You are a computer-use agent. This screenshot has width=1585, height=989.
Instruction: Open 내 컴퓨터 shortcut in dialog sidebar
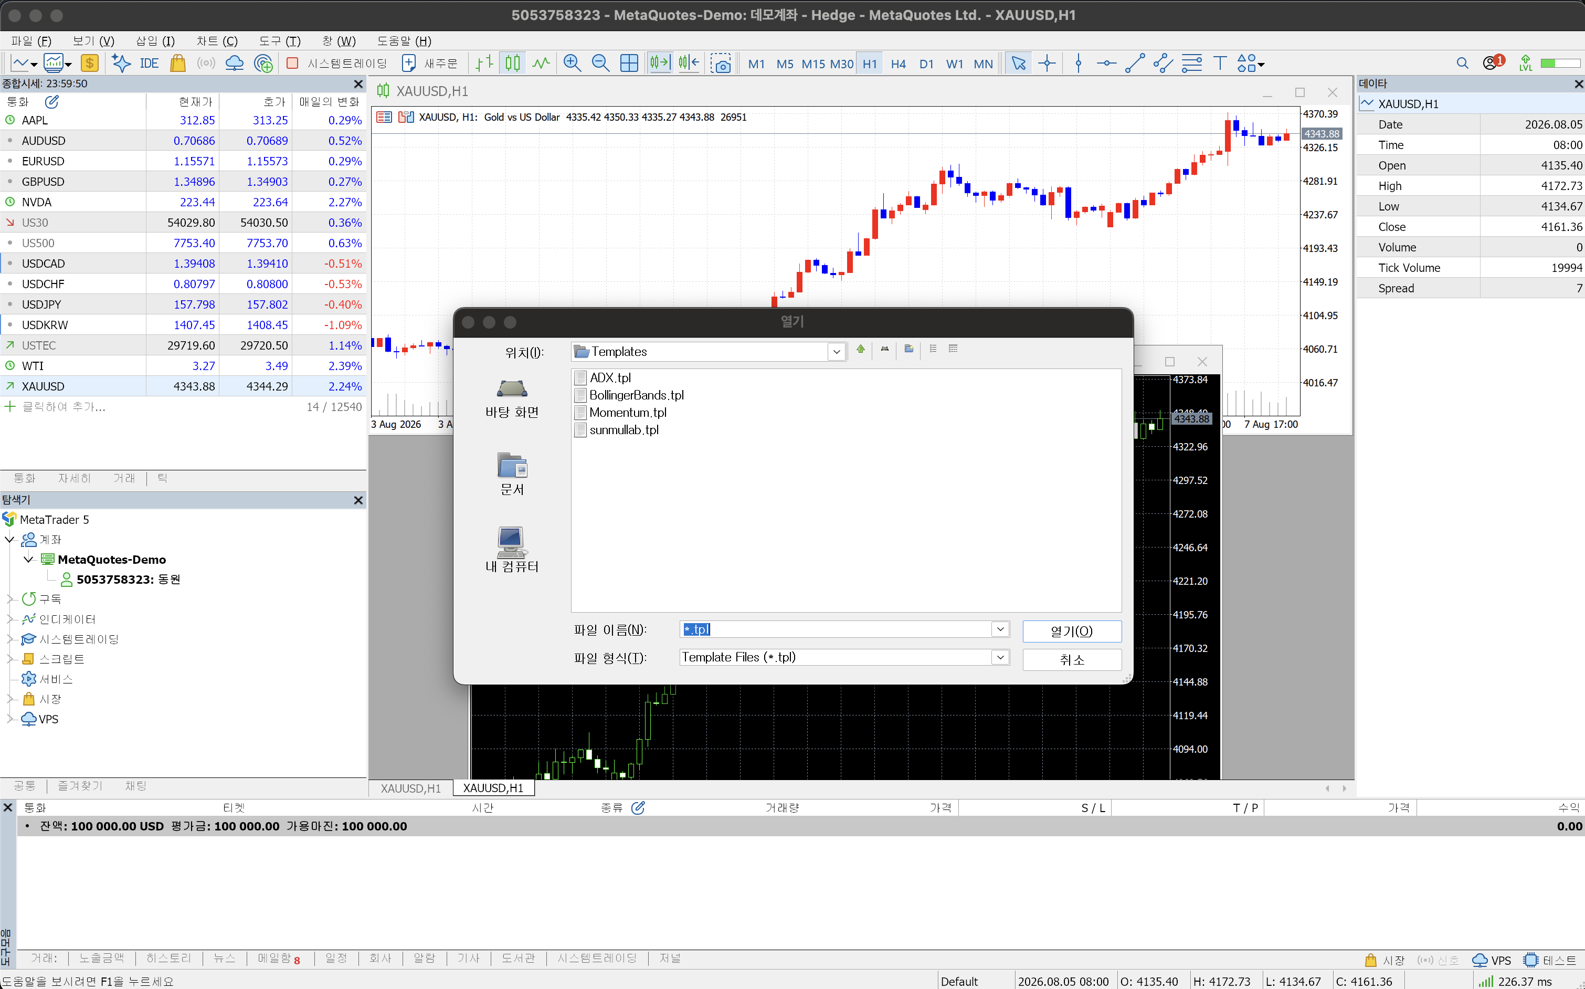pos(512,551)
